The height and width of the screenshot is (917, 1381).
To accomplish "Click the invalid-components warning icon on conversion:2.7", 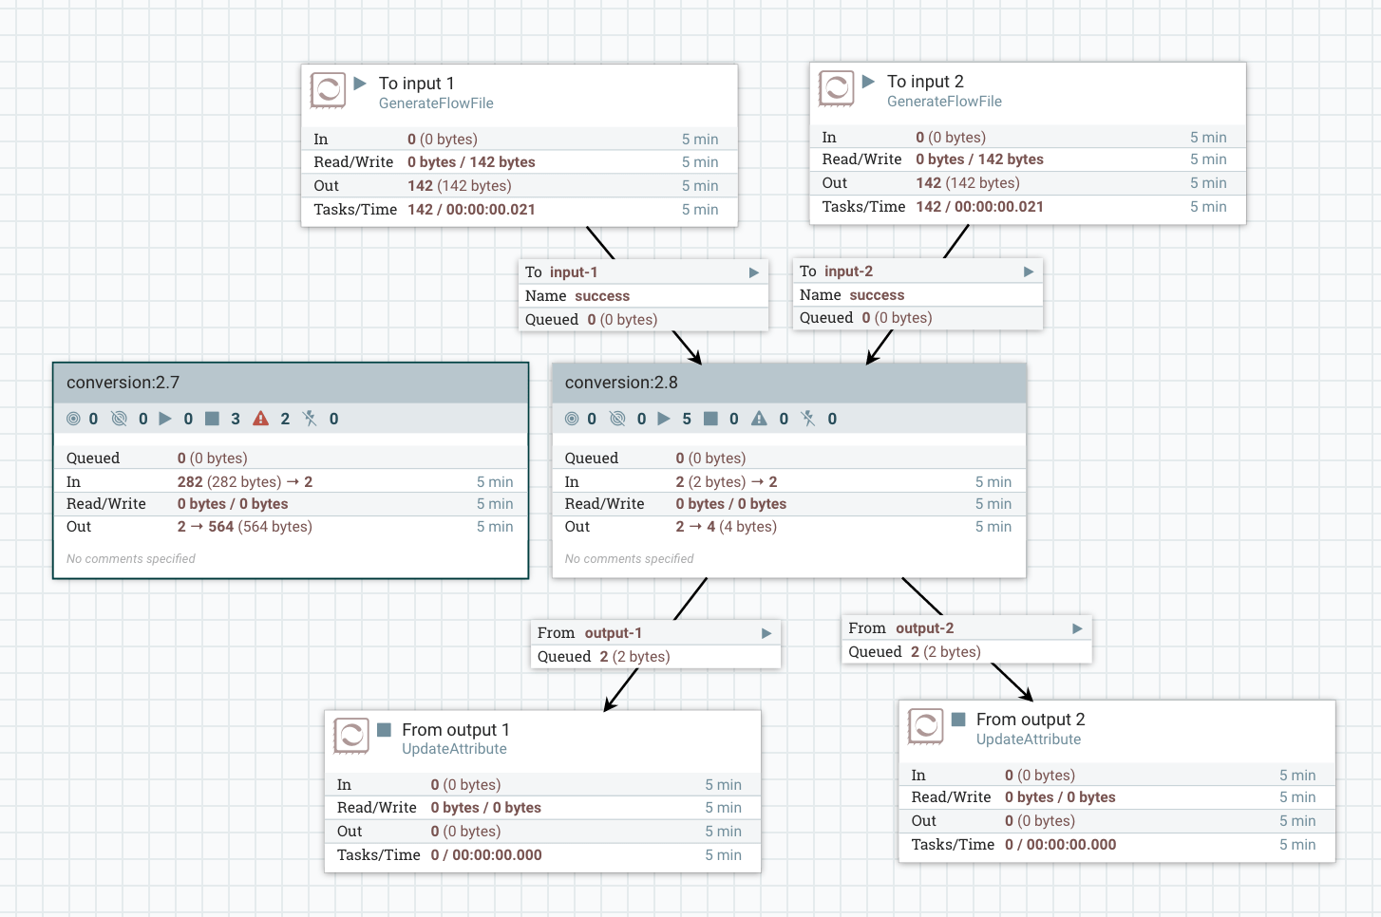I will click(261, 418).
